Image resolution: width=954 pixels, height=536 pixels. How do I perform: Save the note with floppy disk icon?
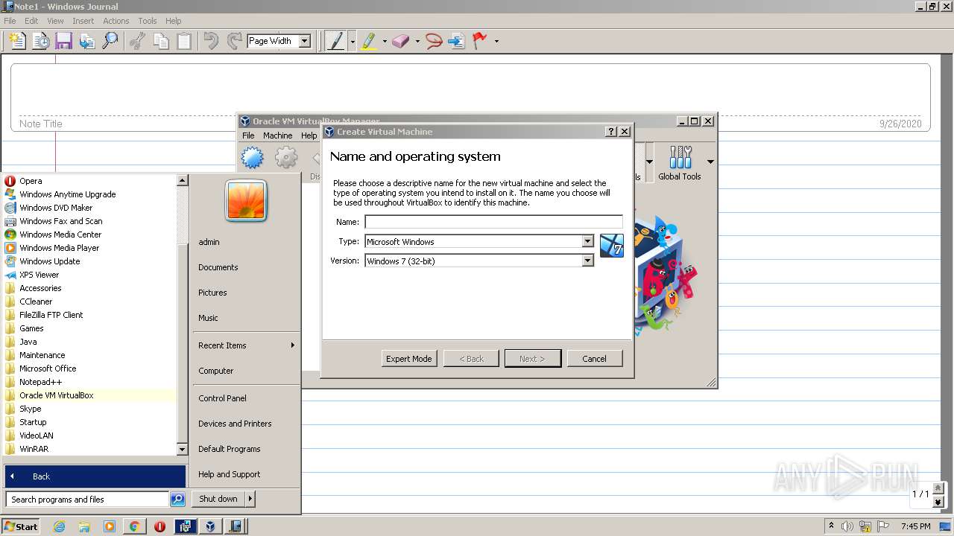coord(63,41)
